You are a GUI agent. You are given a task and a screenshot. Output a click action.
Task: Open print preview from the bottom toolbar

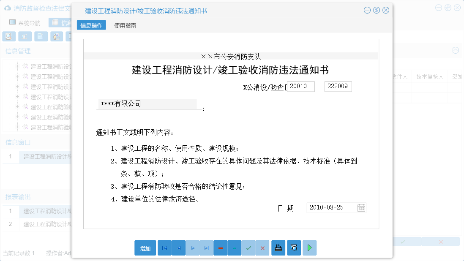294,248
